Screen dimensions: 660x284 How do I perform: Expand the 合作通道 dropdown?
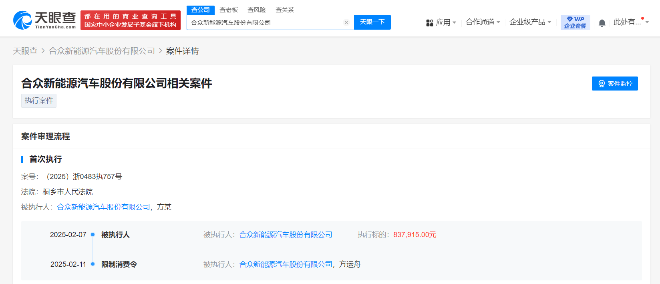483,22
